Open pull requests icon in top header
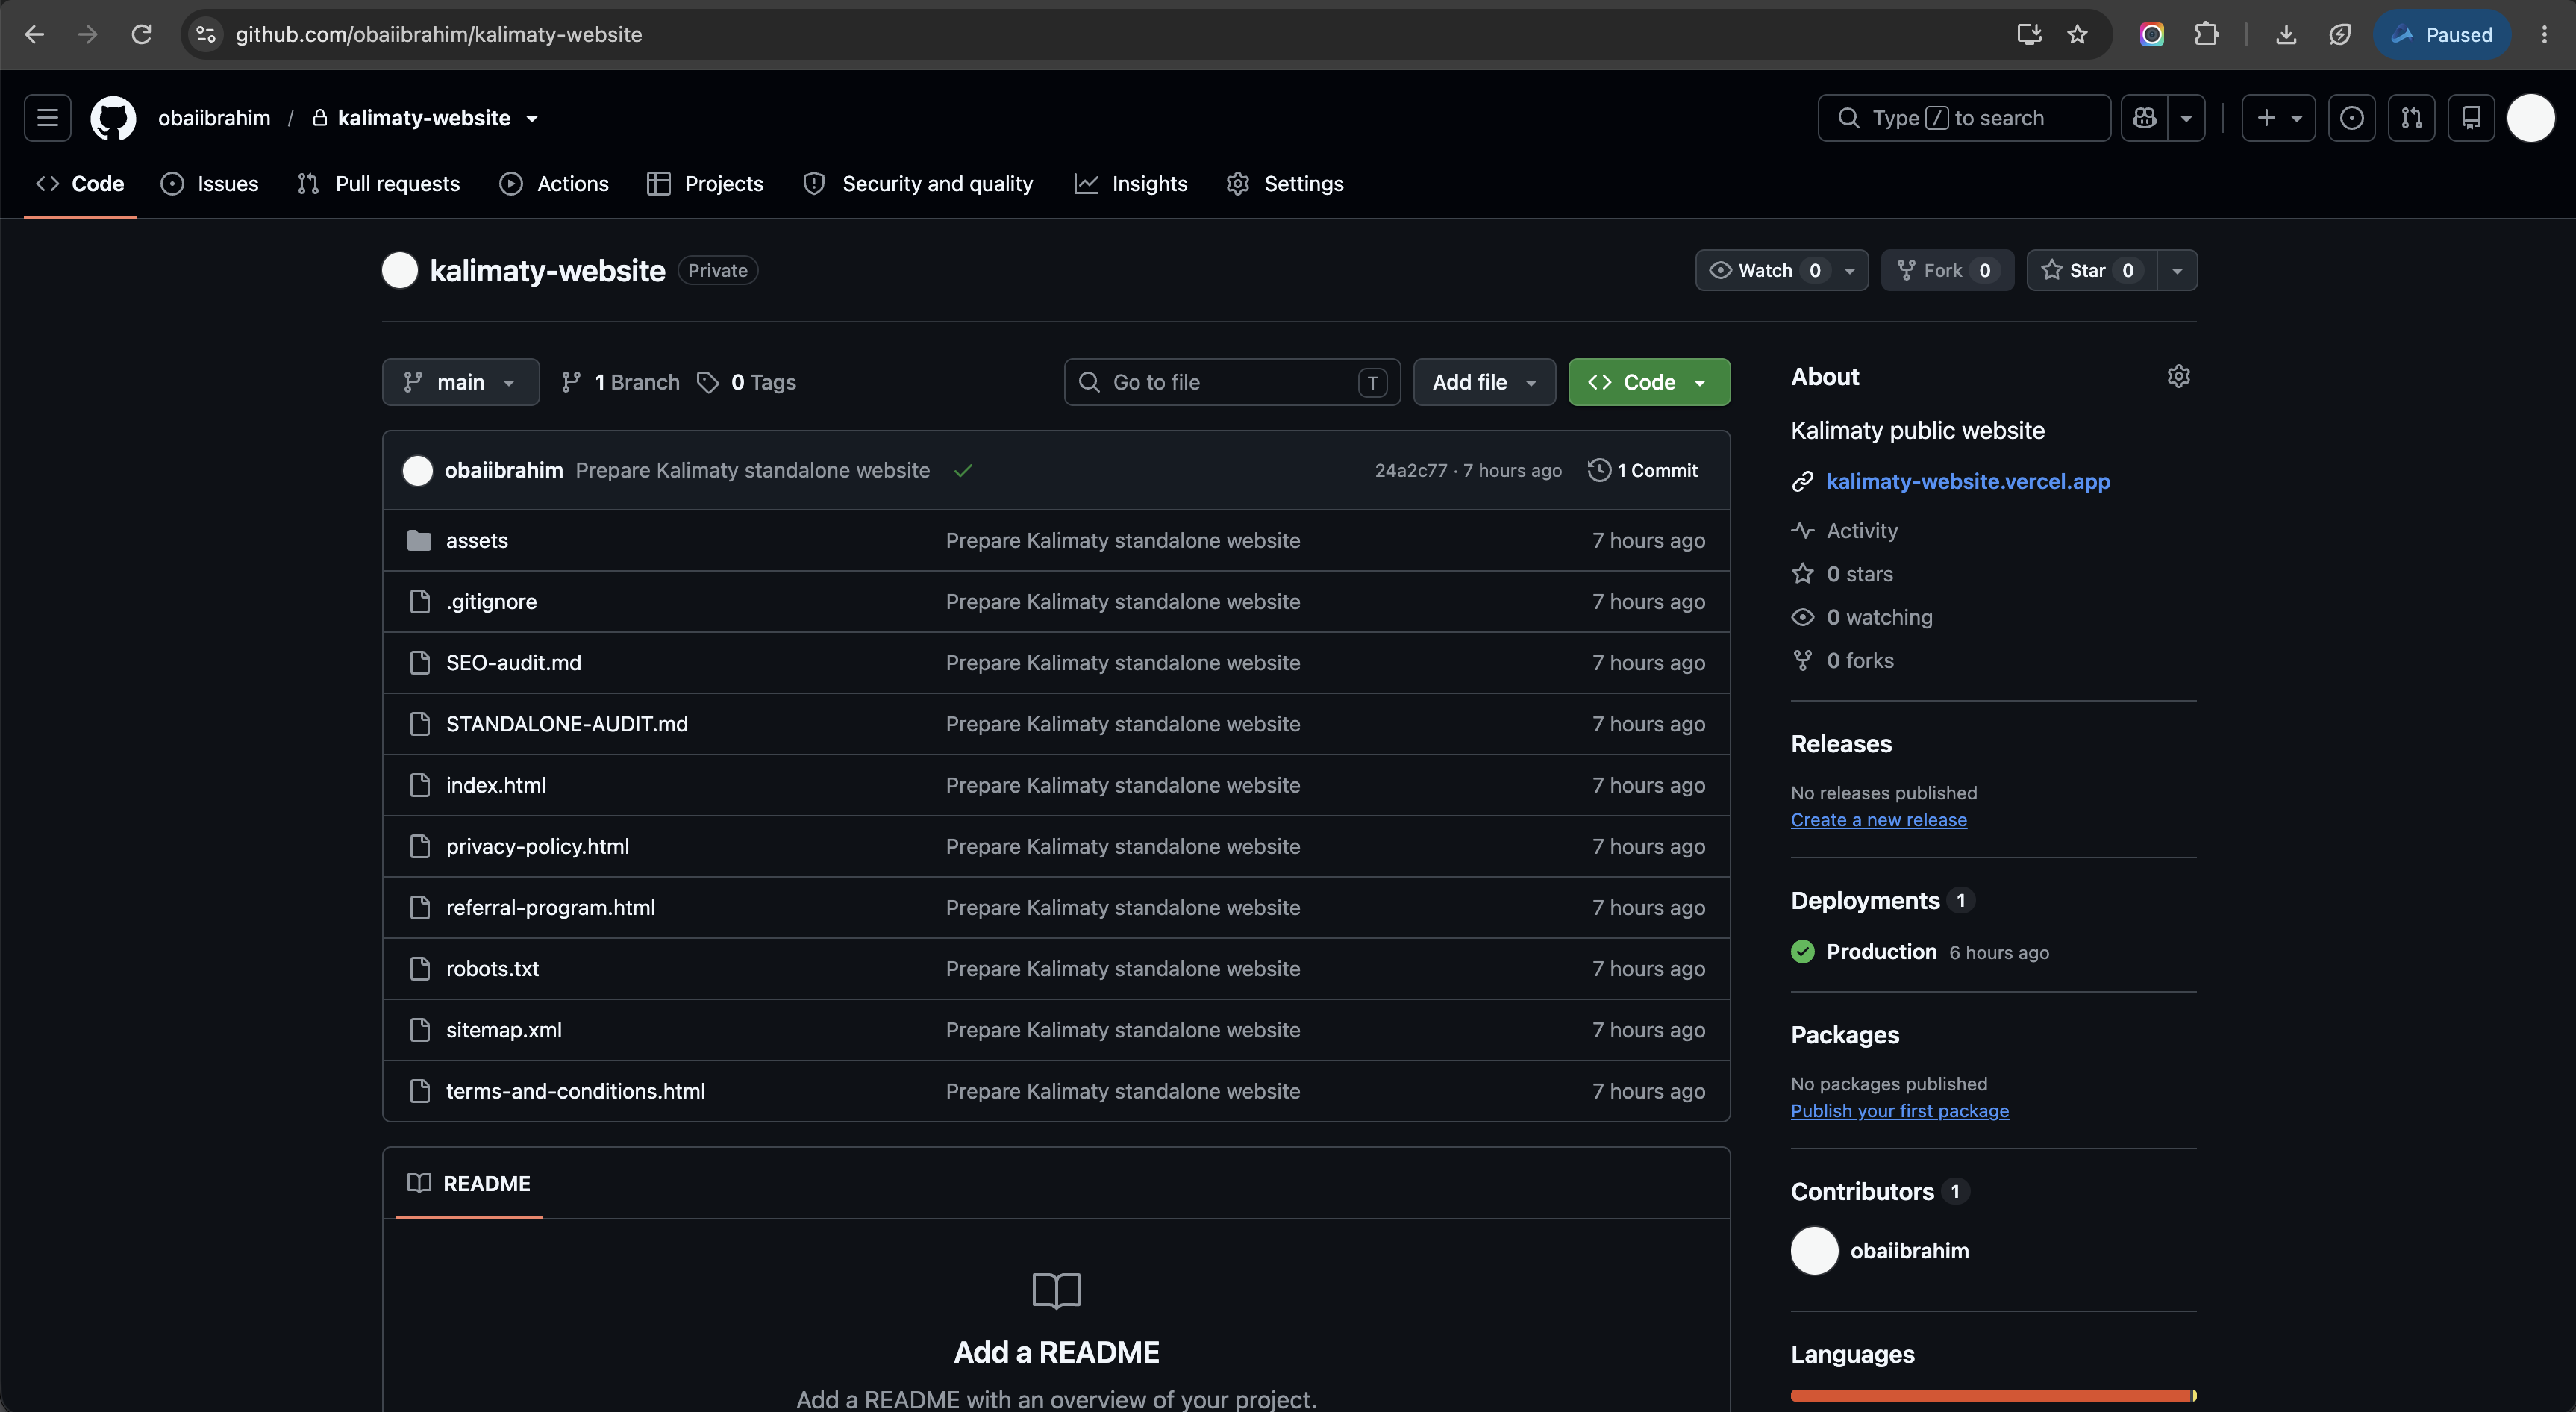The image size is (2576, 1412). pos(2411,118)
